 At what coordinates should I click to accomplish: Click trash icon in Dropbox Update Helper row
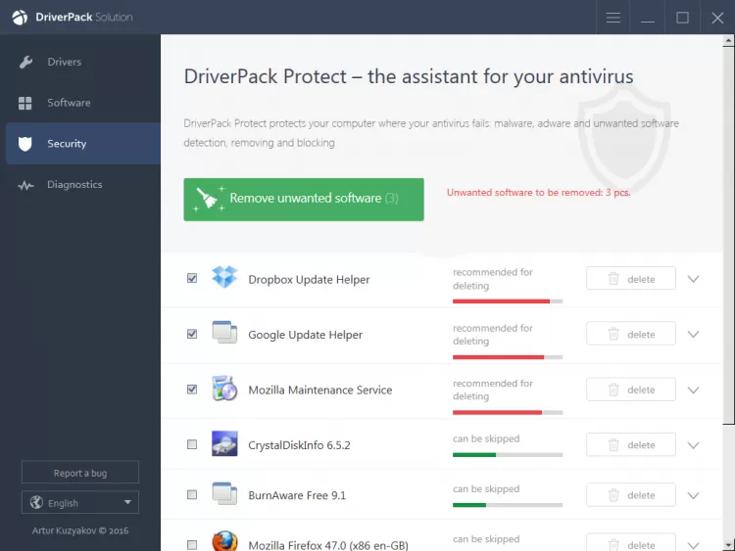(x=613, y=279)
